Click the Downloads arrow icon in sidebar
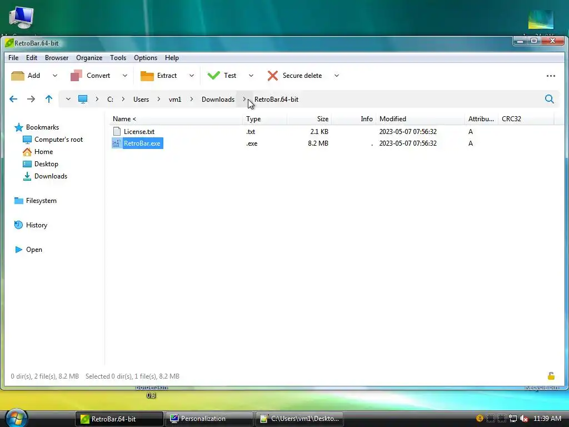 [x=27, y=176]
